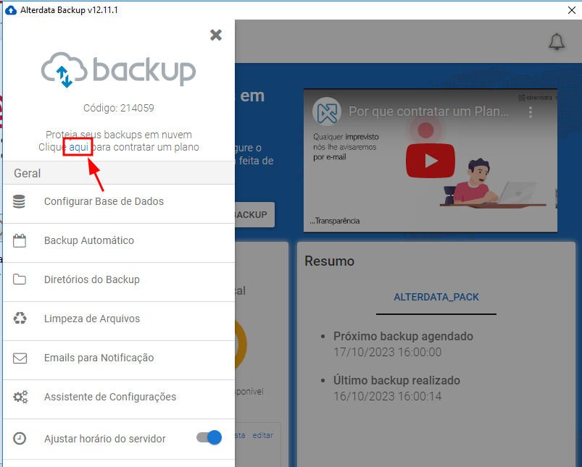Screen dimensions: 582x467
Task: Open the video's three-dot options menu
Action: click(531, 112)
